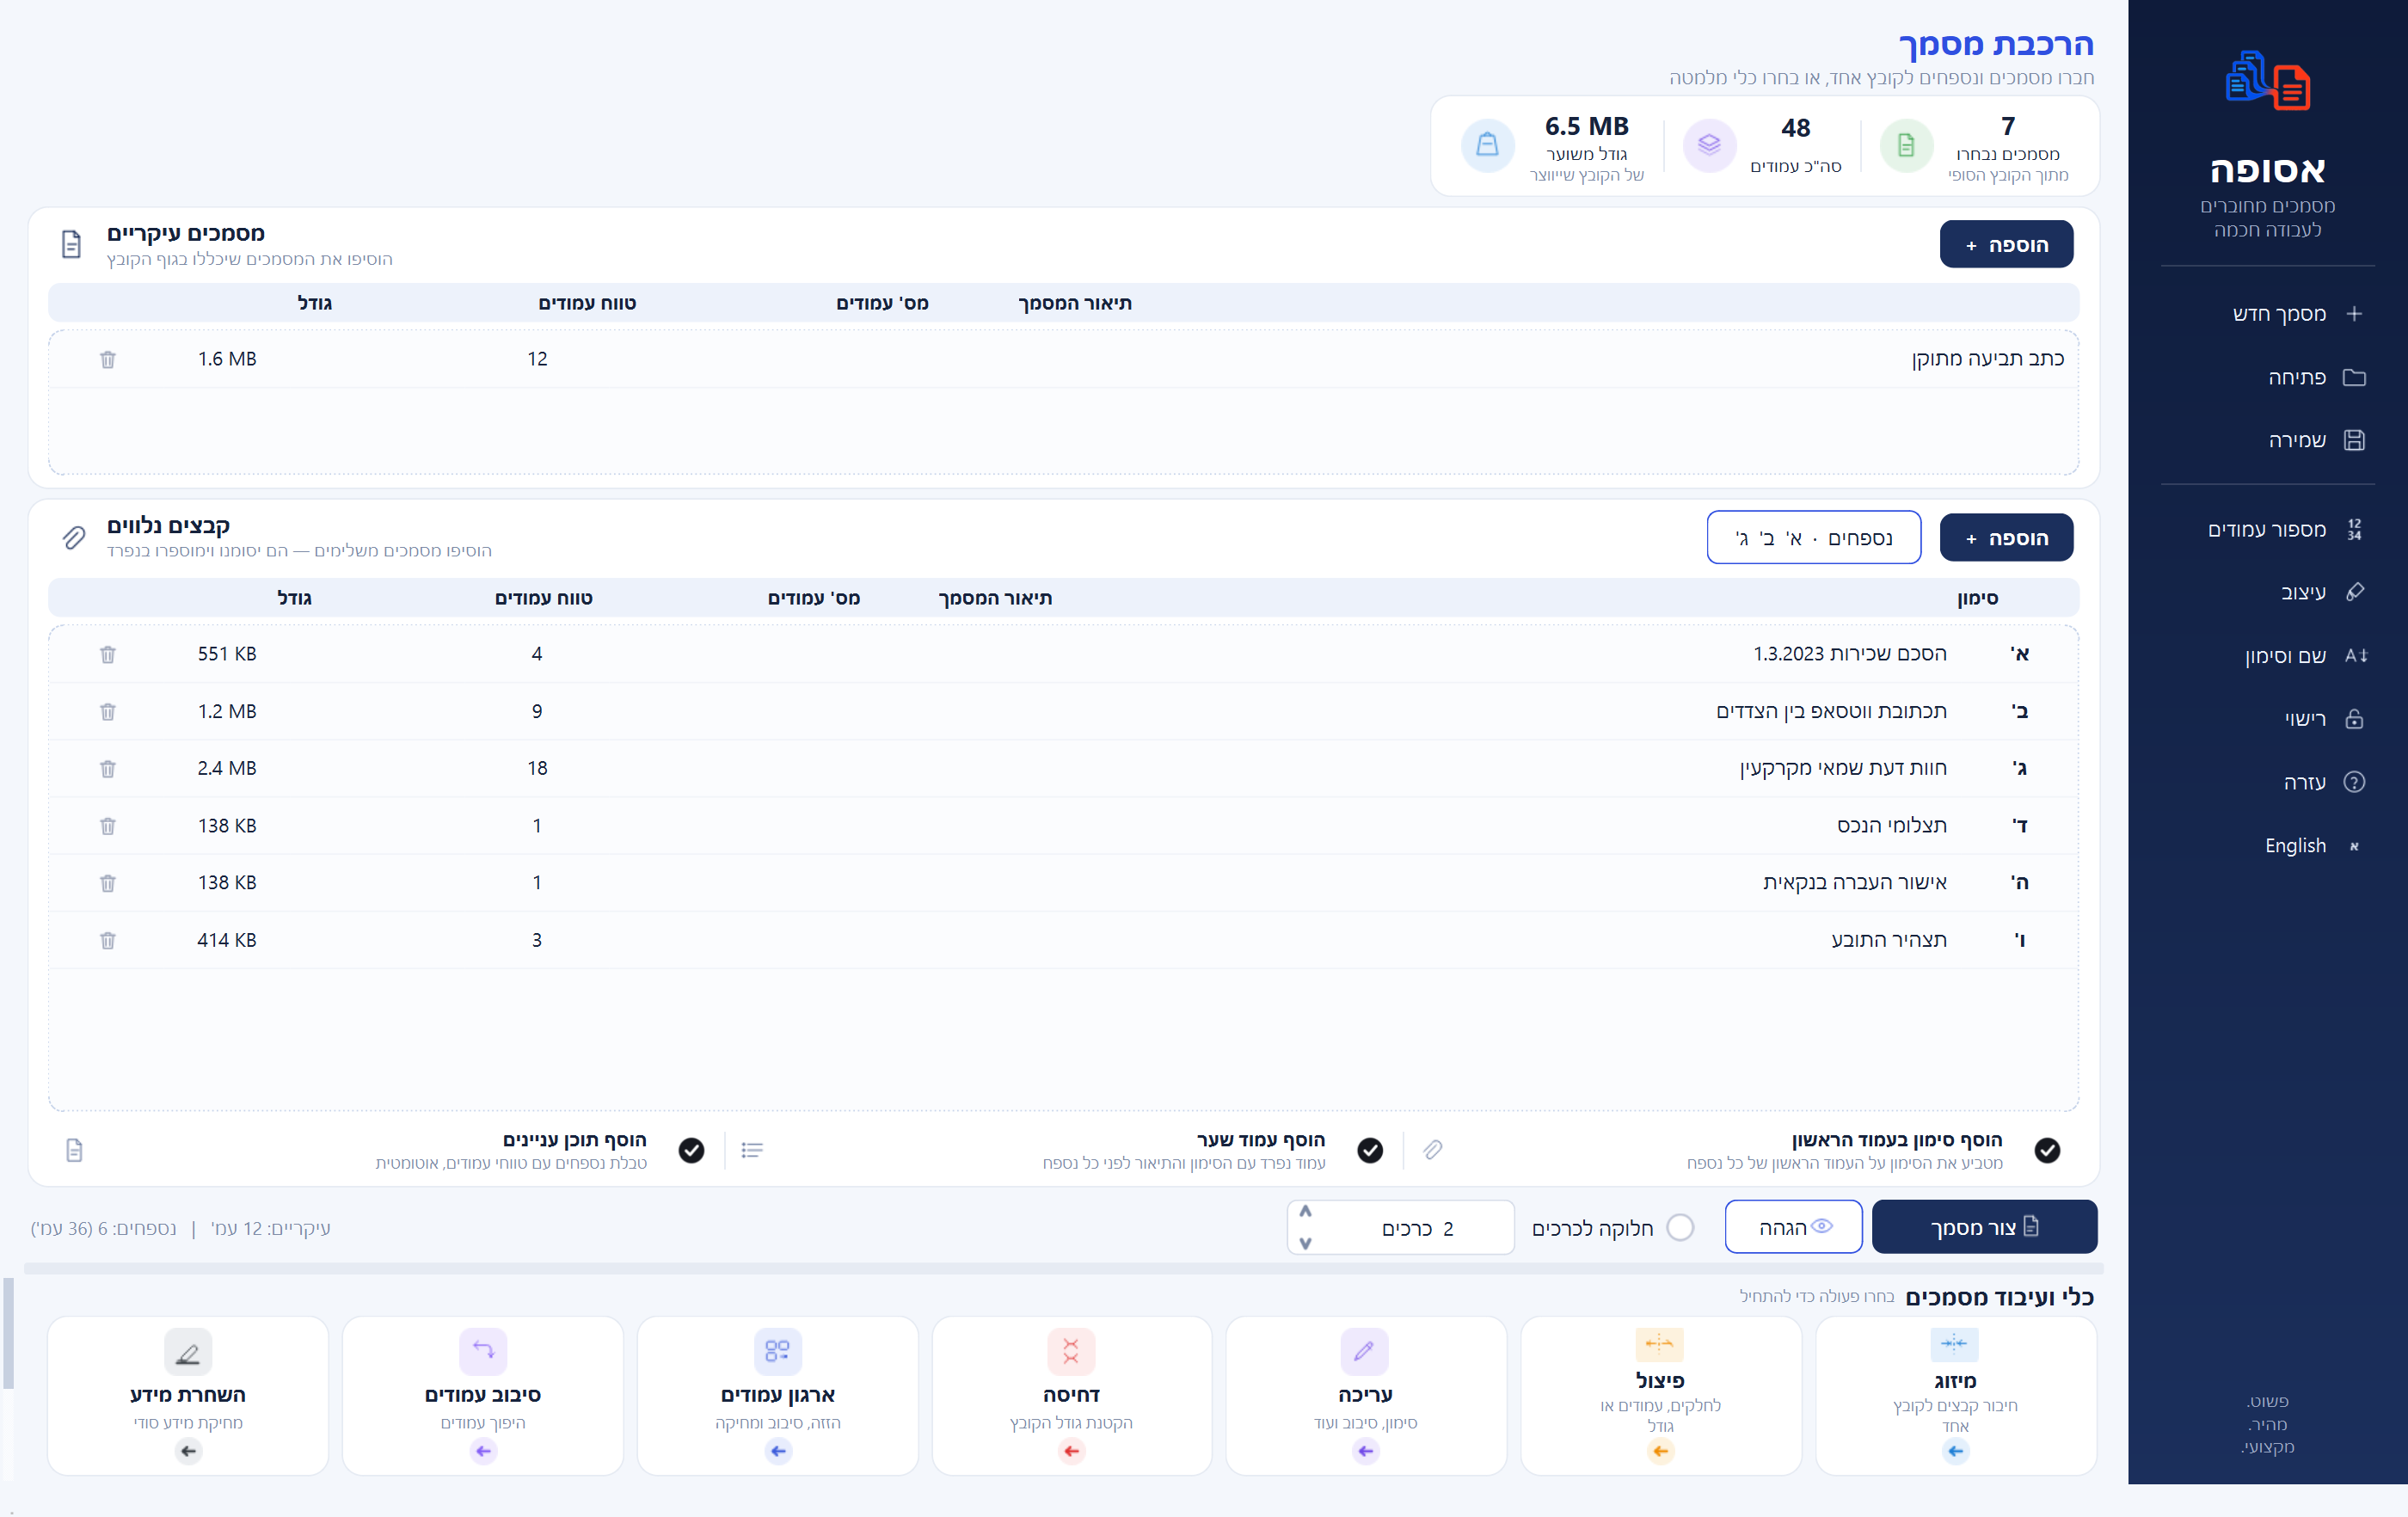Image resolution: width=2408 pixels, height=1517 pixels.
Task: Decrease the כרכים count with down arrow
Action: tap(1305, 1244)
